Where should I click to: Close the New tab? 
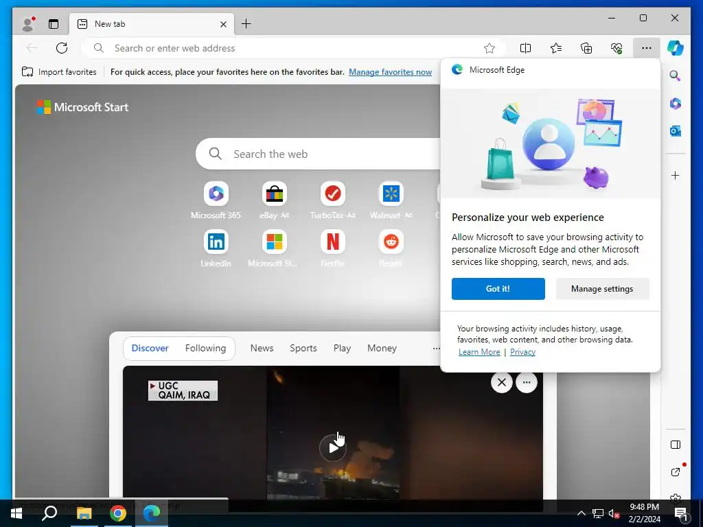[223, 24]
